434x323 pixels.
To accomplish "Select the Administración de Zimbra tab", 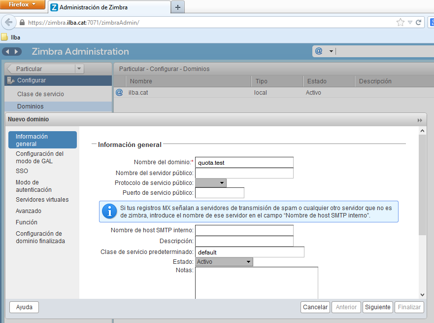I will coord(109,7).
